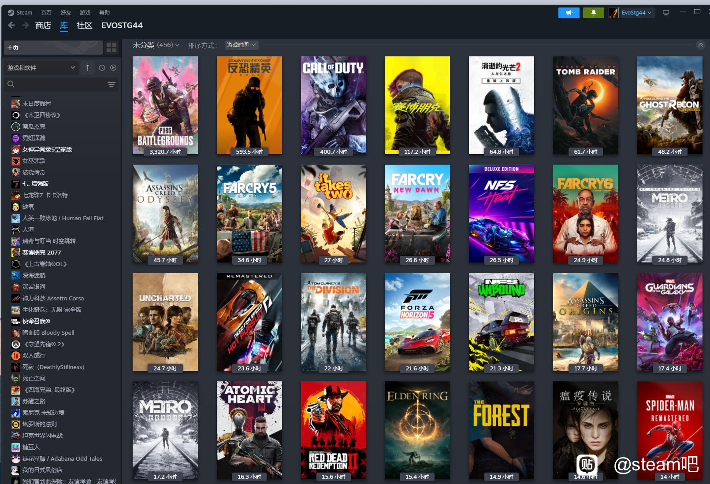Open the 查看 menu
This screenshot has width=710, height=484.
click(x=46, y=13)
